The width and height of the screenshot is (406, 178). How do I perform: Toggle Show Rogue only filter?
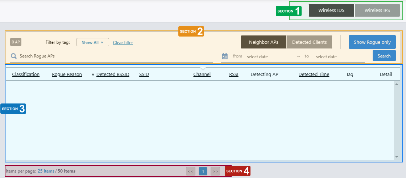point(372,42)
